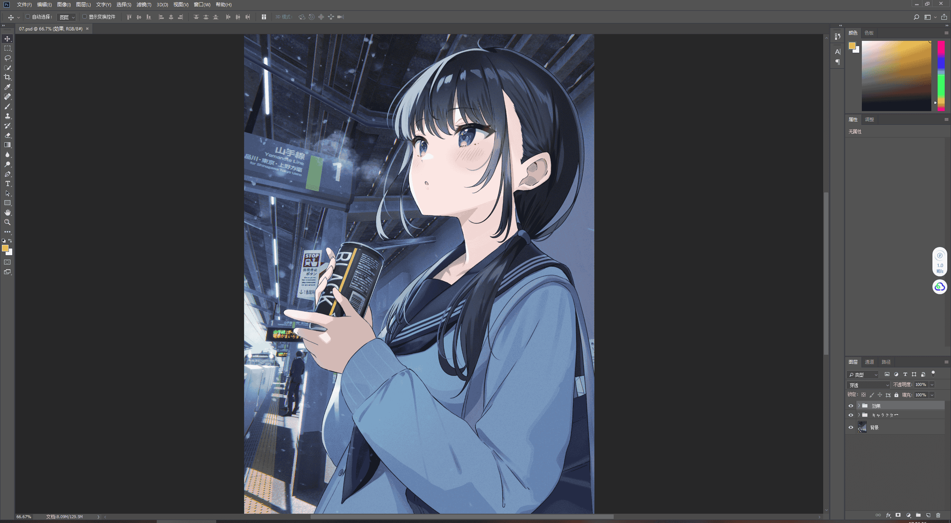Select the Path Selection tool

pos(7,193)
